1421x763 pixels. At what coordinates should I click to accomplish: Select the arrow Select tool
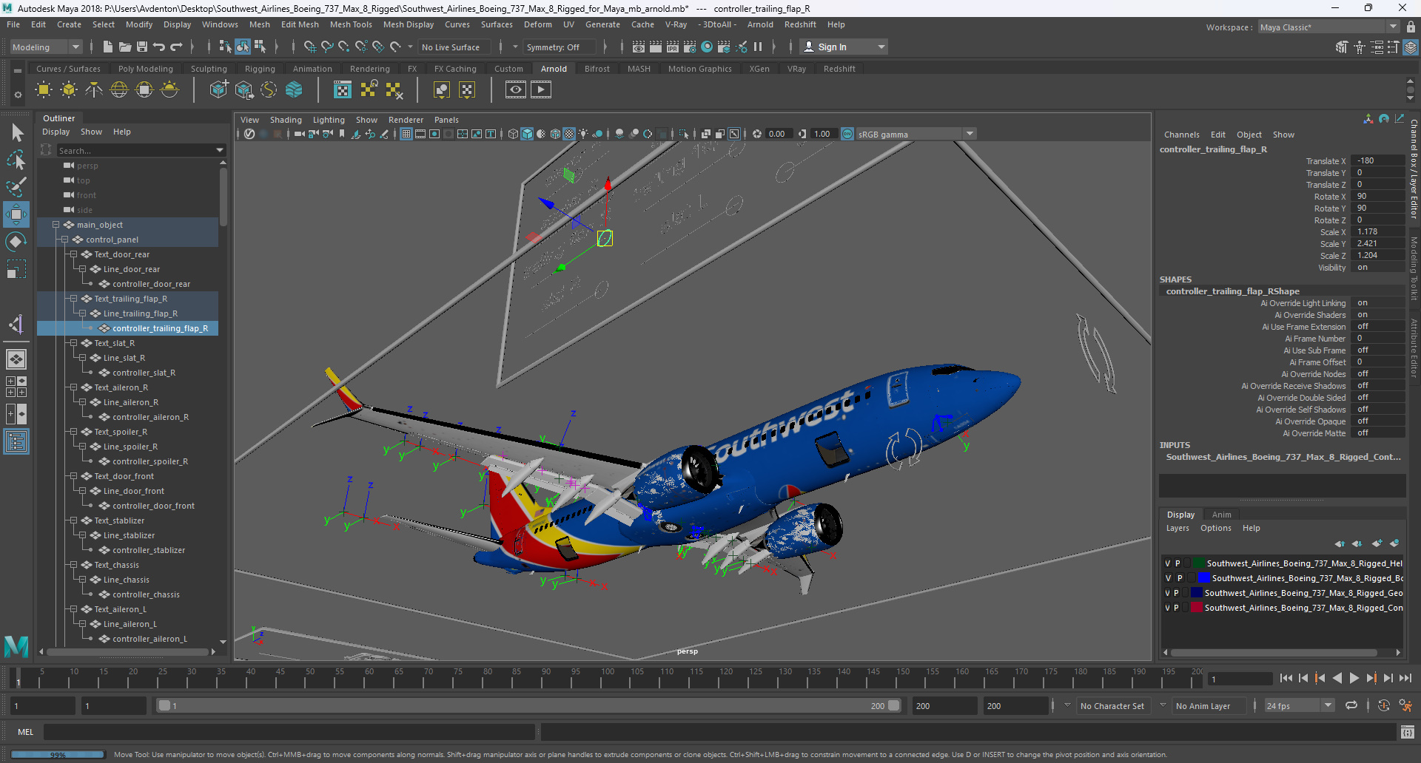pos(16,133)
